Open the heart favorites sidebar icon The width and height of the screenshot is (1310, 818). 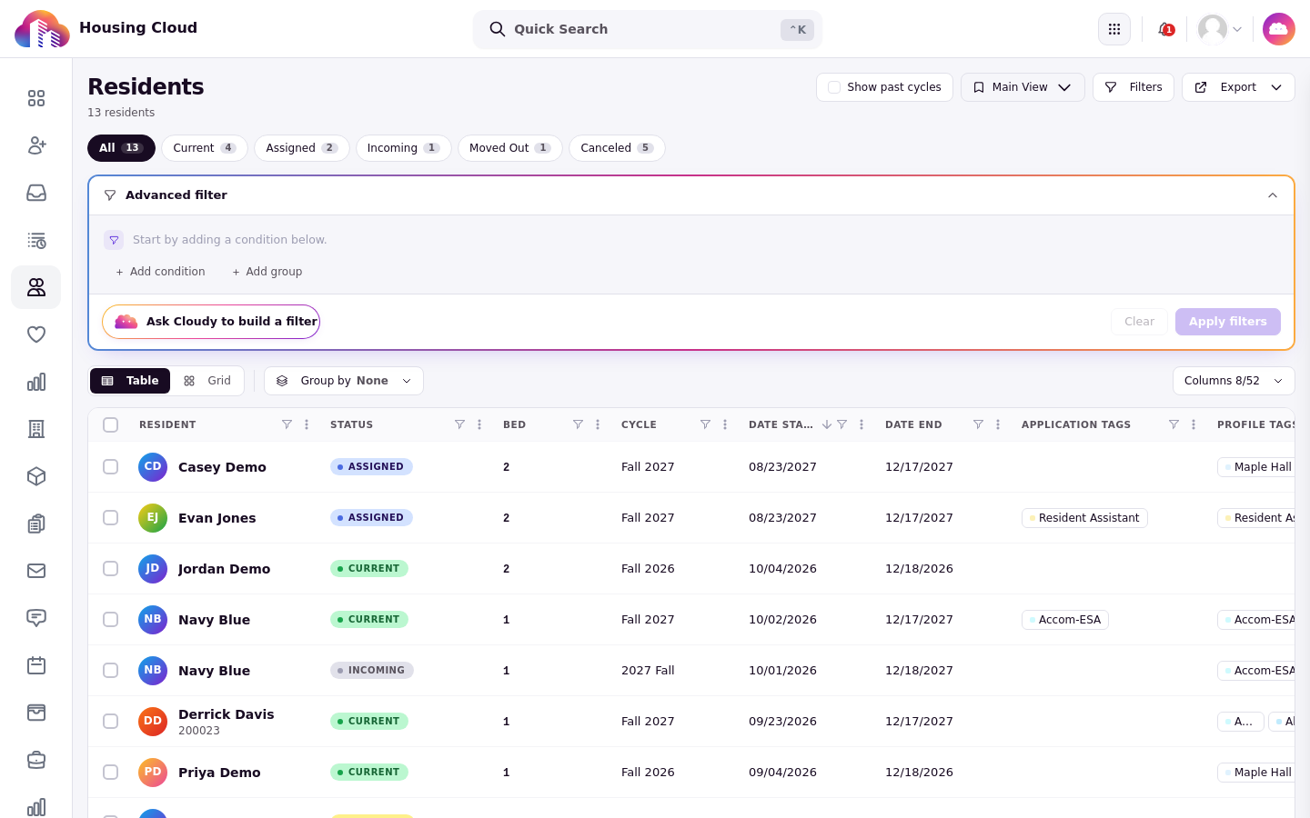[x=36, y=334]
